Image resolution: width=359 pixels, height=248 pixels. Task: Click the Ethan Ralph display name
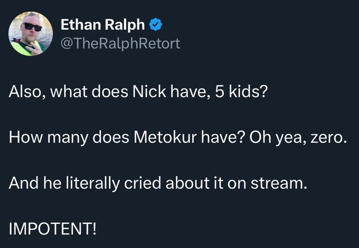tap(103, 24)
